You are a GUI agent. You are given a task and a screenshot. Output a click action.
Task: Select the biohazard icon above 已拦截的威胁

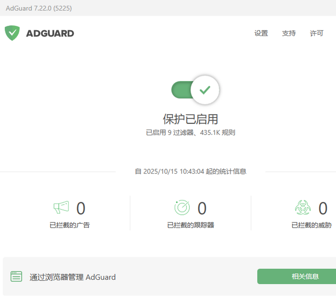point(303,208)
